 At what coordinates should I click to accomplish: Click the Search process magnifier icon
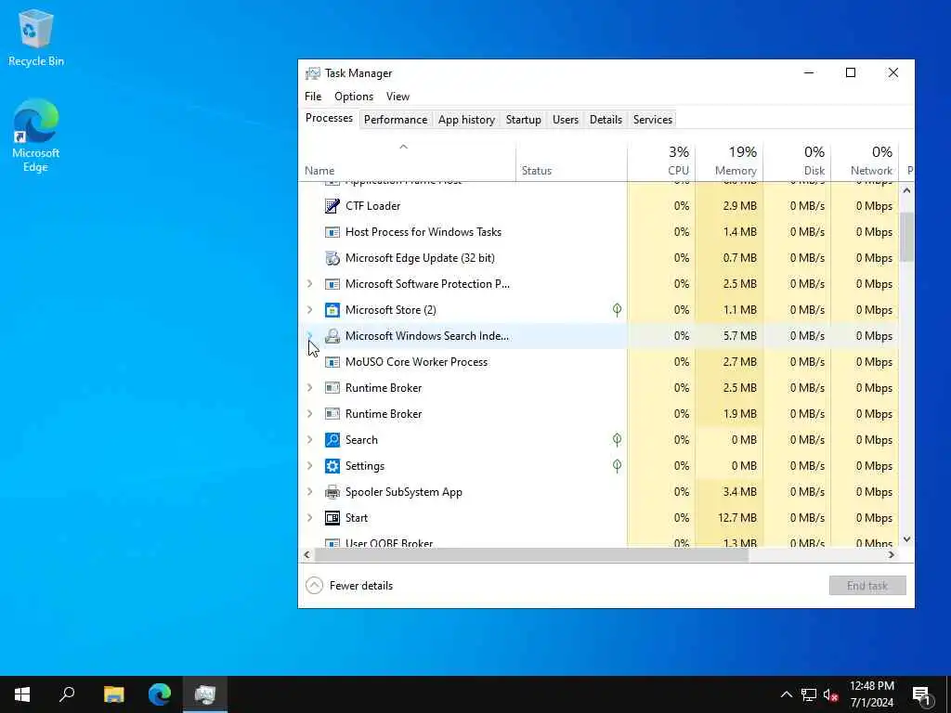[x=332, y=440]
